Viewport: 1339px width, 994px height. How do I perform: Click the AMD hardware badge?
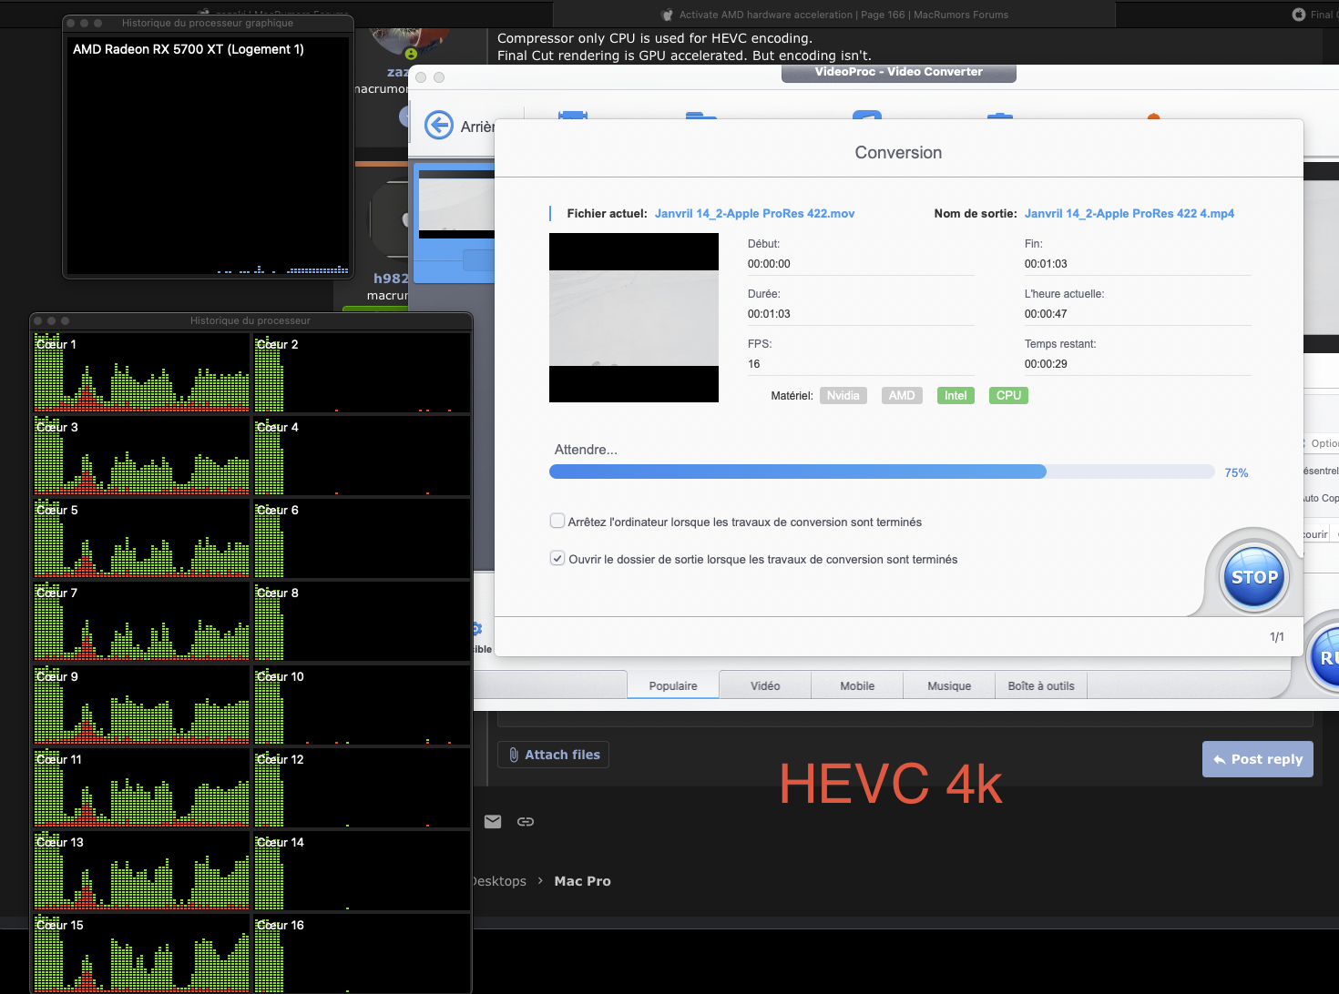pos(902,395)
